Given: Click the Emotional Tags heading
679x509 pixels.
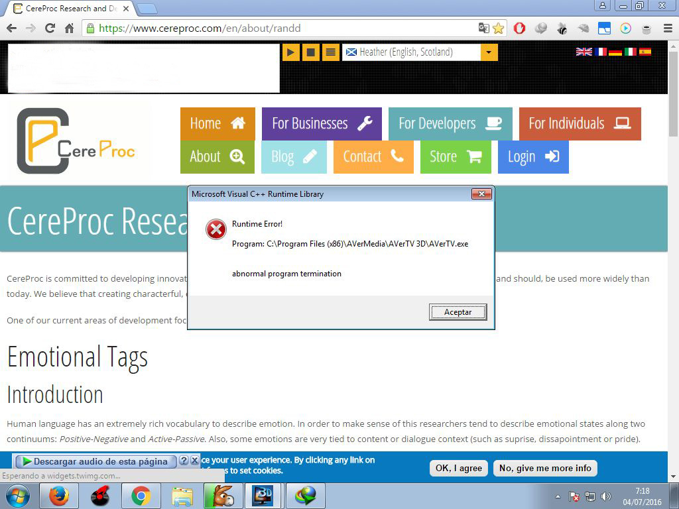Looking at the screenshot, I should [x=78, y=358].
